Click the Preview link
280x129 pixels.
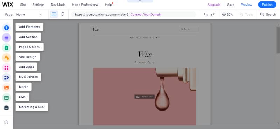click(x=246, y=5)
